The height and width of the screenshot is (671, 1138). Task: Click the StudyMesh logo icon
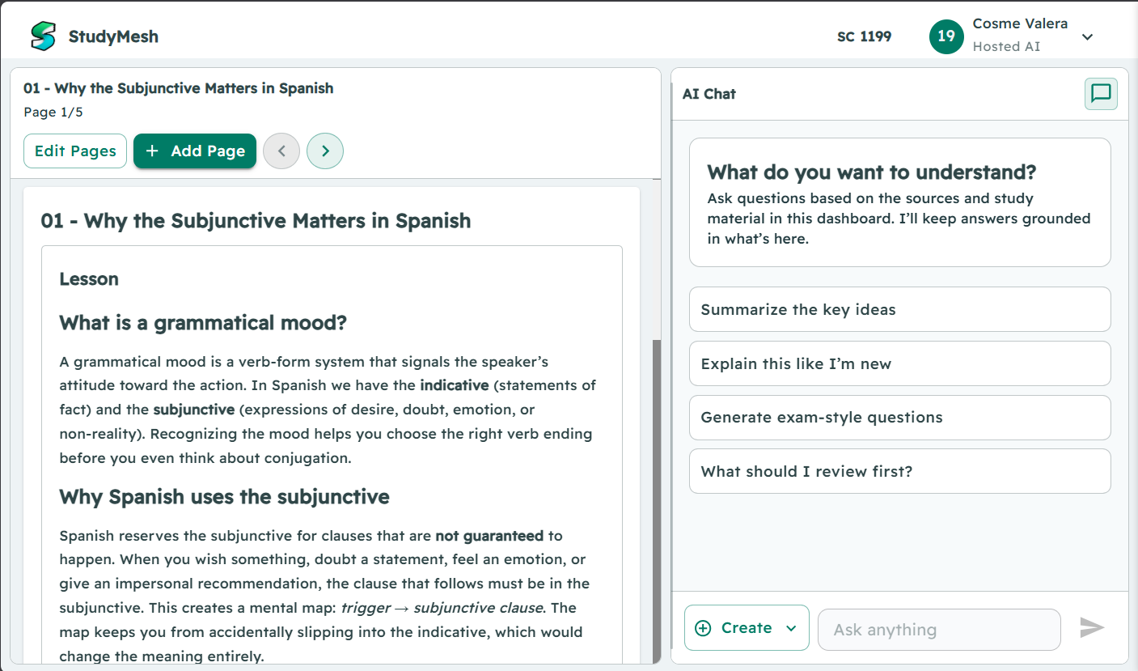43,36
